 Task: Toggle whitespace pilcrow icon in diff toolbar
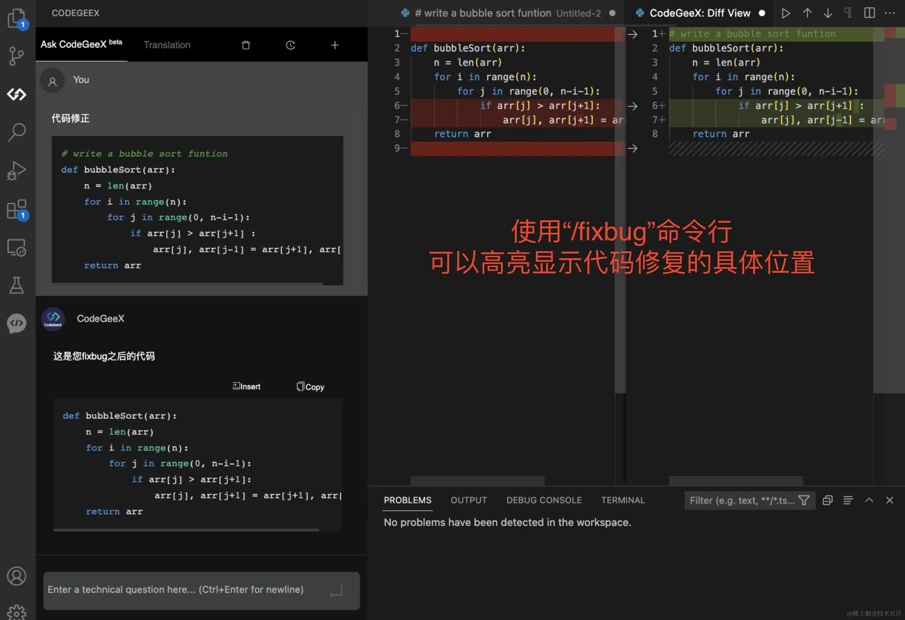click(848, 13)
